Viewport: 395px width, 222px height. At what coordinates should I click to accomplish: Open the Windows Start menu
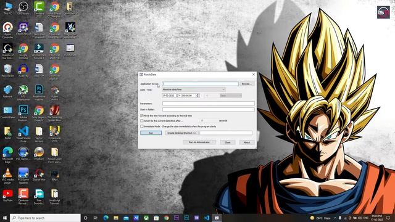pos(4,218)
